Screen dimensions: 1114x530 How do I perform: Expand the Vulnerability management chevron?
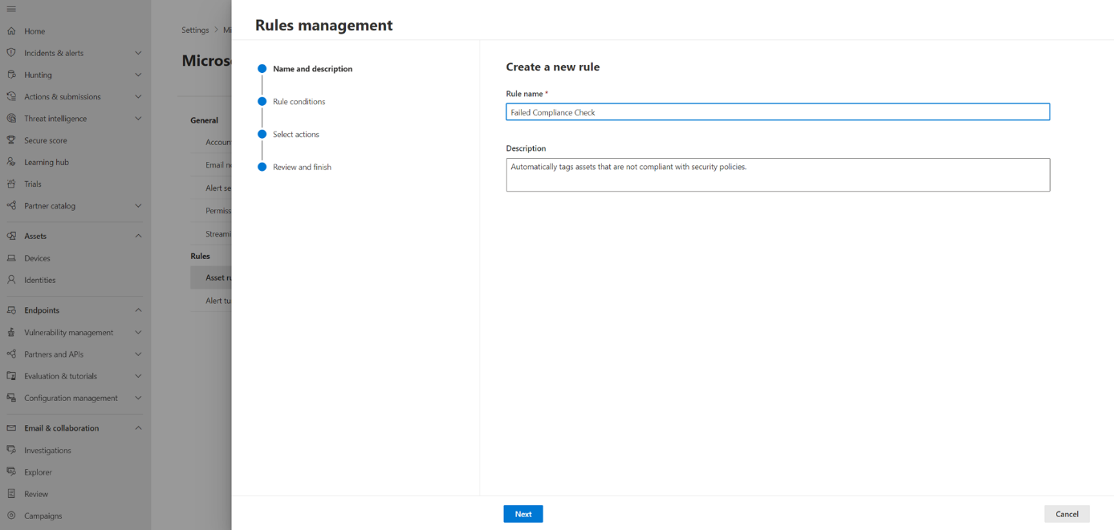[x=138, y=332]
